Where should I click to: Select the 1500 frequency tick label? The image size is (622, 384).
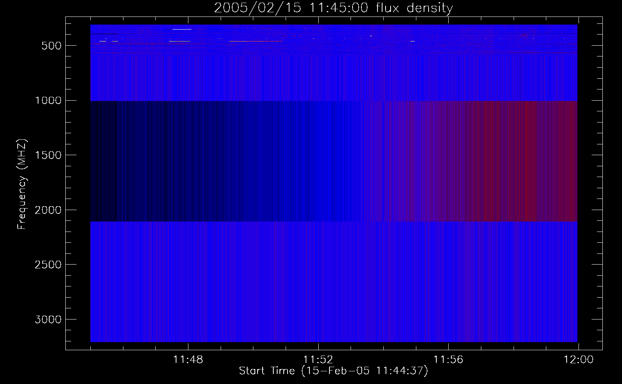click(x=48, y=156)
